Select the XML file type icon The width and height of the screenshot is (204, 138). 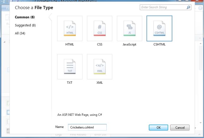tap(100, 67)
